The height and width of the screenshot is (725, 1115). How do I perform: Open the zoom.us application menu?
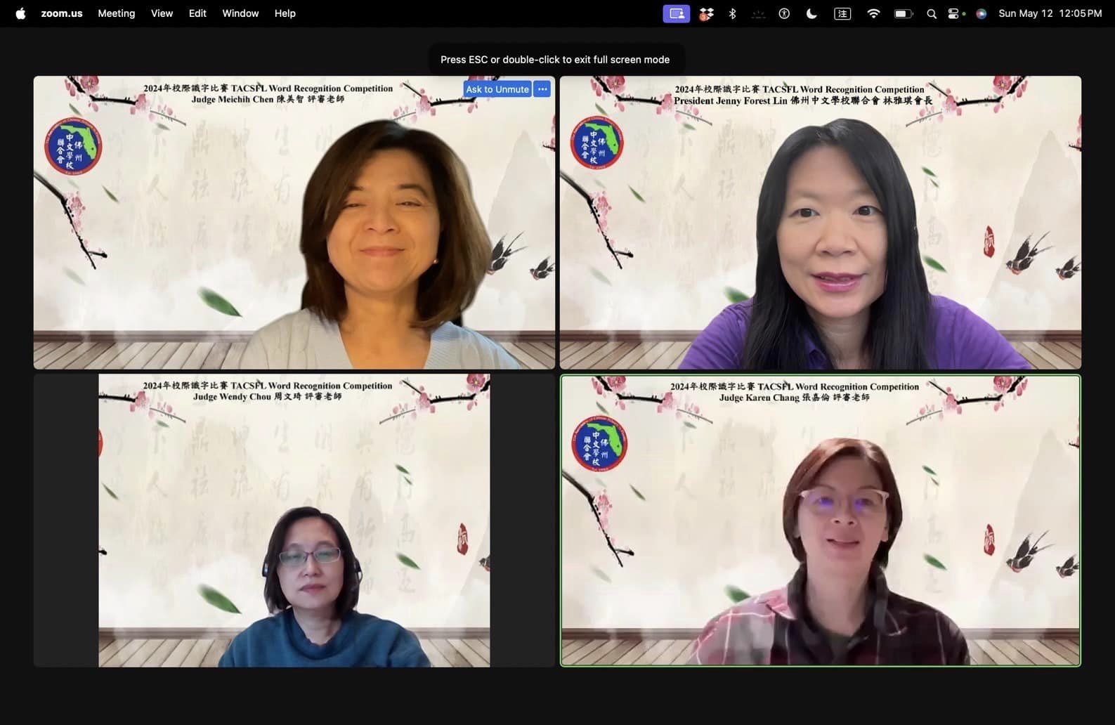point(62,13)
